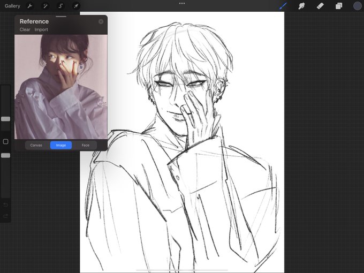Screen dimensions: 364x273
Task: Activate the Transform arrow tool
Action: click(76, 6)
